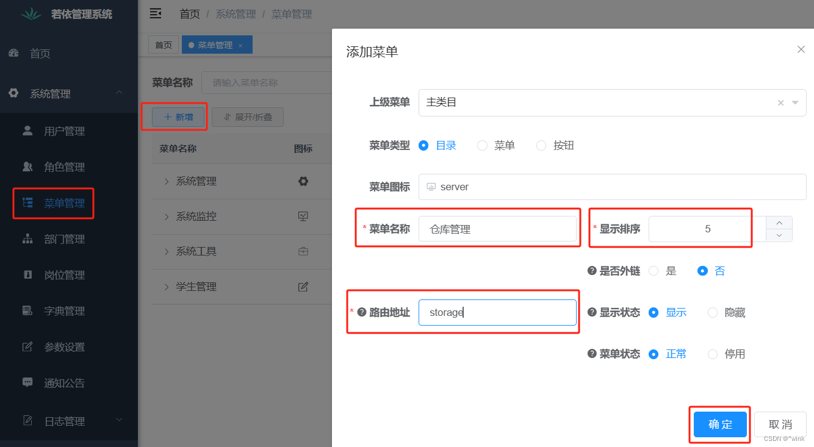
Task: Set 是否外链 to 是
Action: (654, 271)
